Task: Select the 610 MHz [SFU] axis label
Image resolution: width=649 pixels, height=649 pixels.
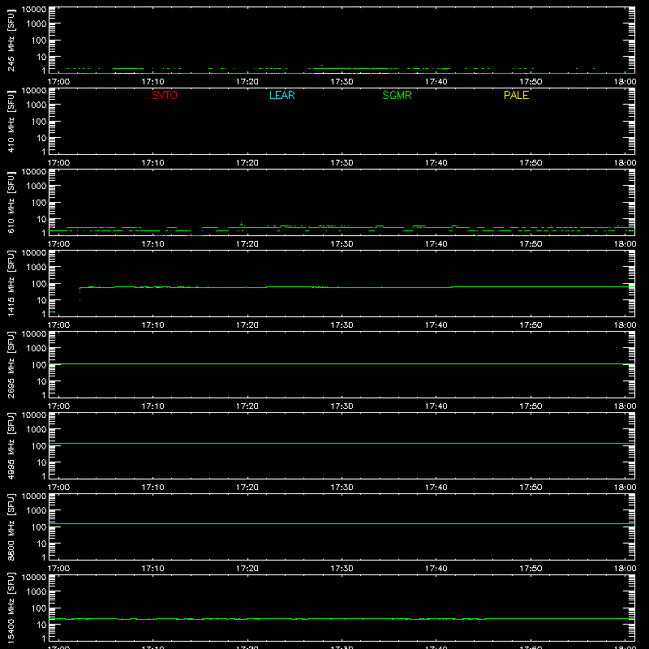Action: [11, 202]
